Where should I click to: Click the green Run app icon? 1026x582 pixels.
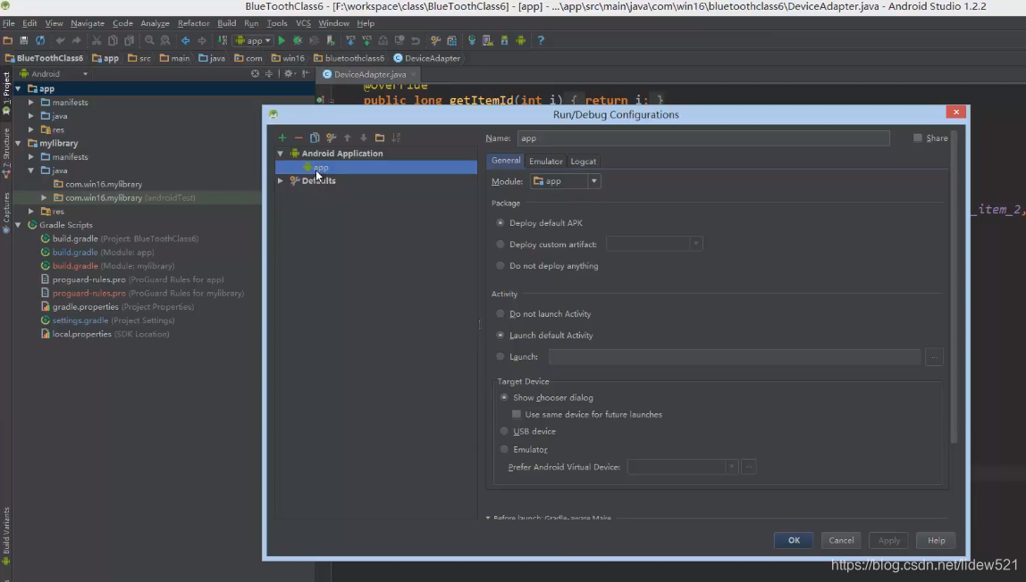pos(282,40)
